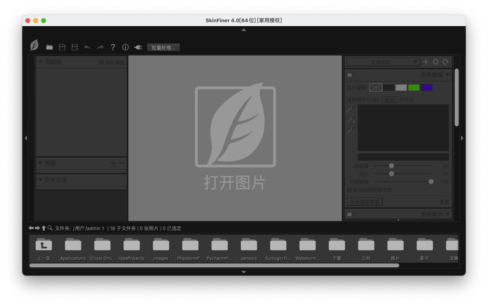
Task: Hide the right panel with the side arrow
Action: (x=462, y=138)
